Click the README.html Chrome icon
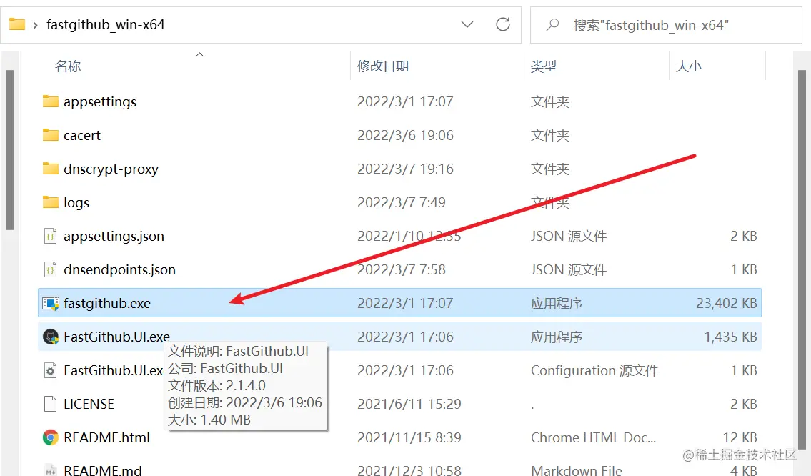The height and width of the screenshot is (476, 811). point(51,437)
